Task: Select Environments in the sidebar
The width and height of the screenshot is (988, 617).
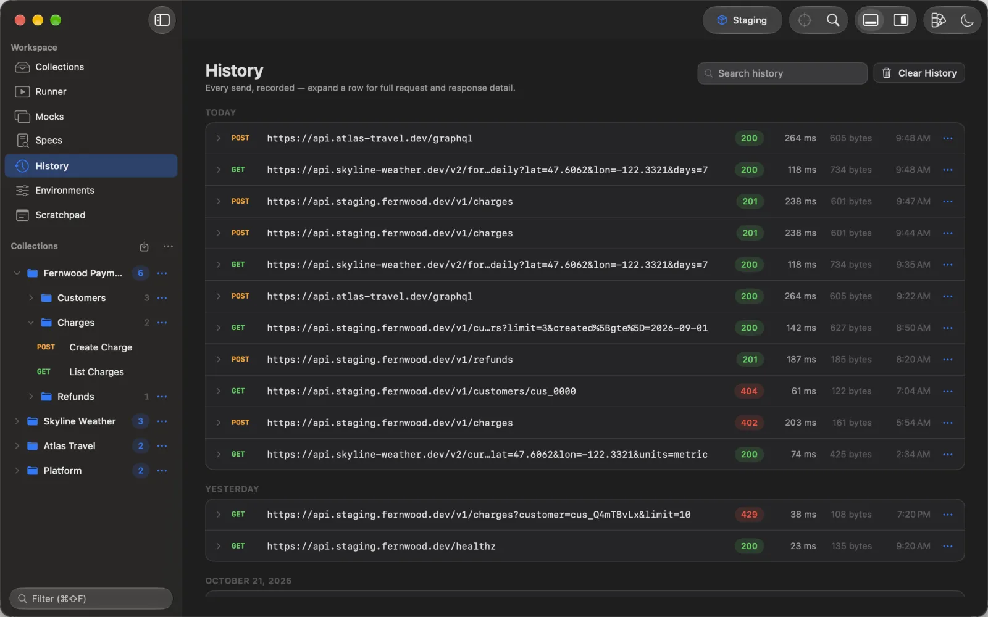Action: point(91,190)
